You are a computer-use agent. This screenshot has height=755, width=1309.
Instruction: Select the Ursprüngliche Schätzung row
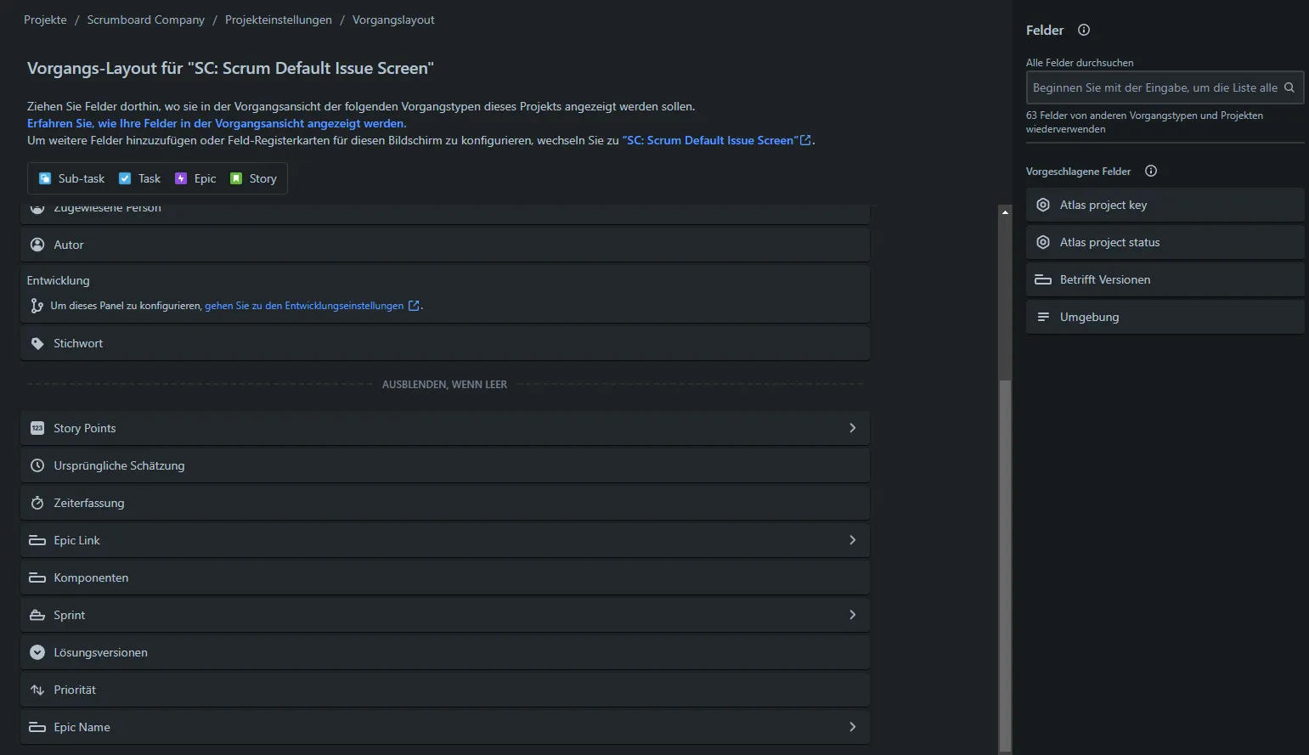click(445, 465)
